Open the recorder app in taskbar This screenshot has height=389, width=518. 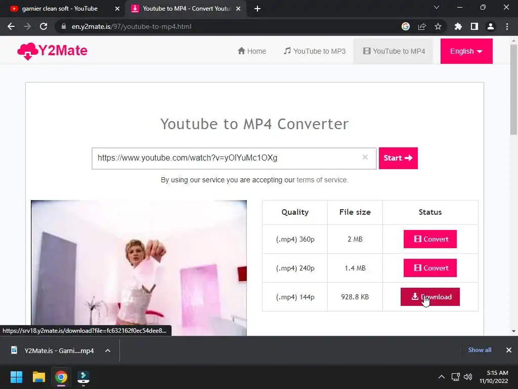(x=83, y=377)
